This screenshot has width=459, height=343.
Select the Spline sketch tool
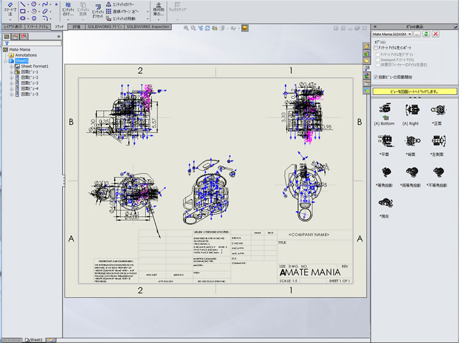pos(45,4)
